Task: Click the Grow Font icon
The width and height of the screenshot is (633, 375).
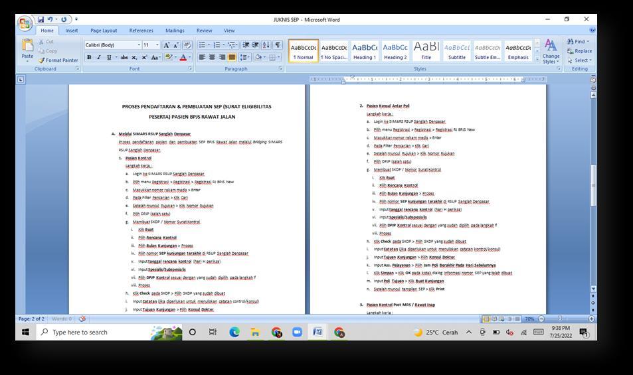Action: coord(166,45)
